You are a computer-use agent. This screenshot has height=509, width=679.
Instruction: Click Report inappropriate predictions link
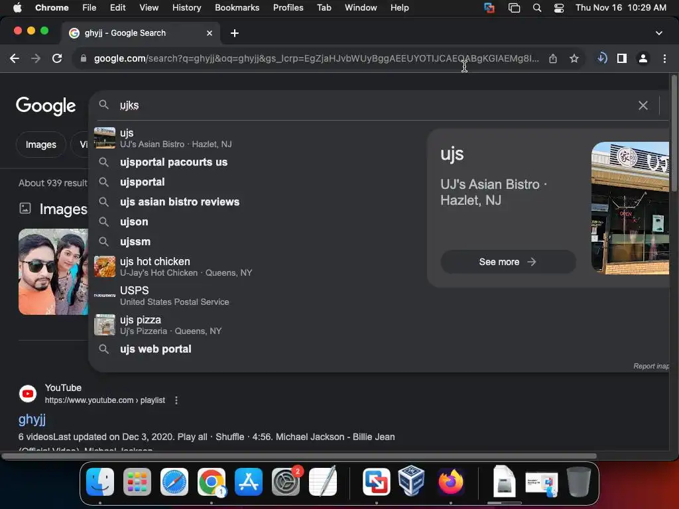click(x=651, y=366)
